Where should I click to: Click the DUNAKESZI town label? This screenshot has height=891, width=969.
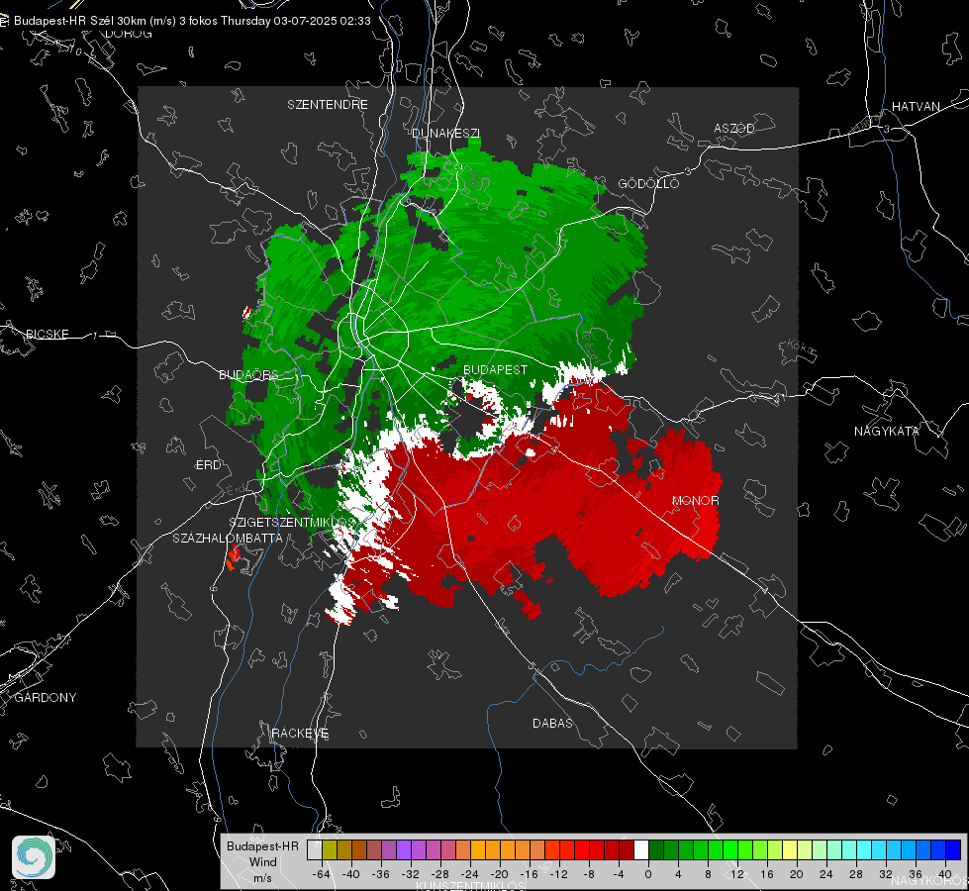(445, 133)
